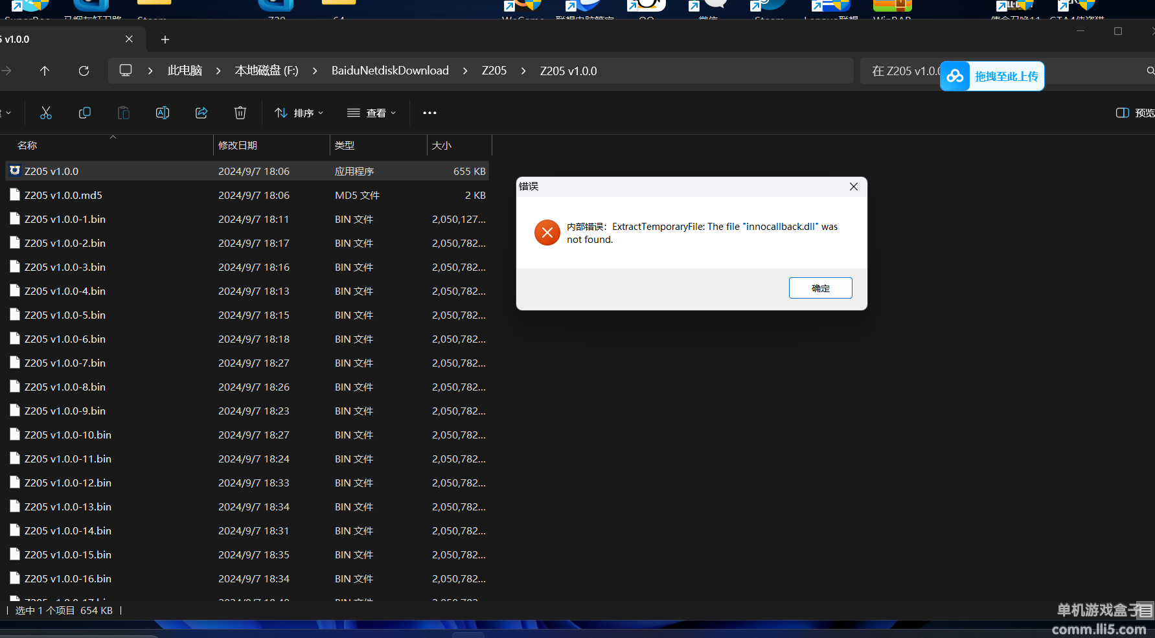
Task: Click the PC monitor icon in address bar
Action: (126, 70)
